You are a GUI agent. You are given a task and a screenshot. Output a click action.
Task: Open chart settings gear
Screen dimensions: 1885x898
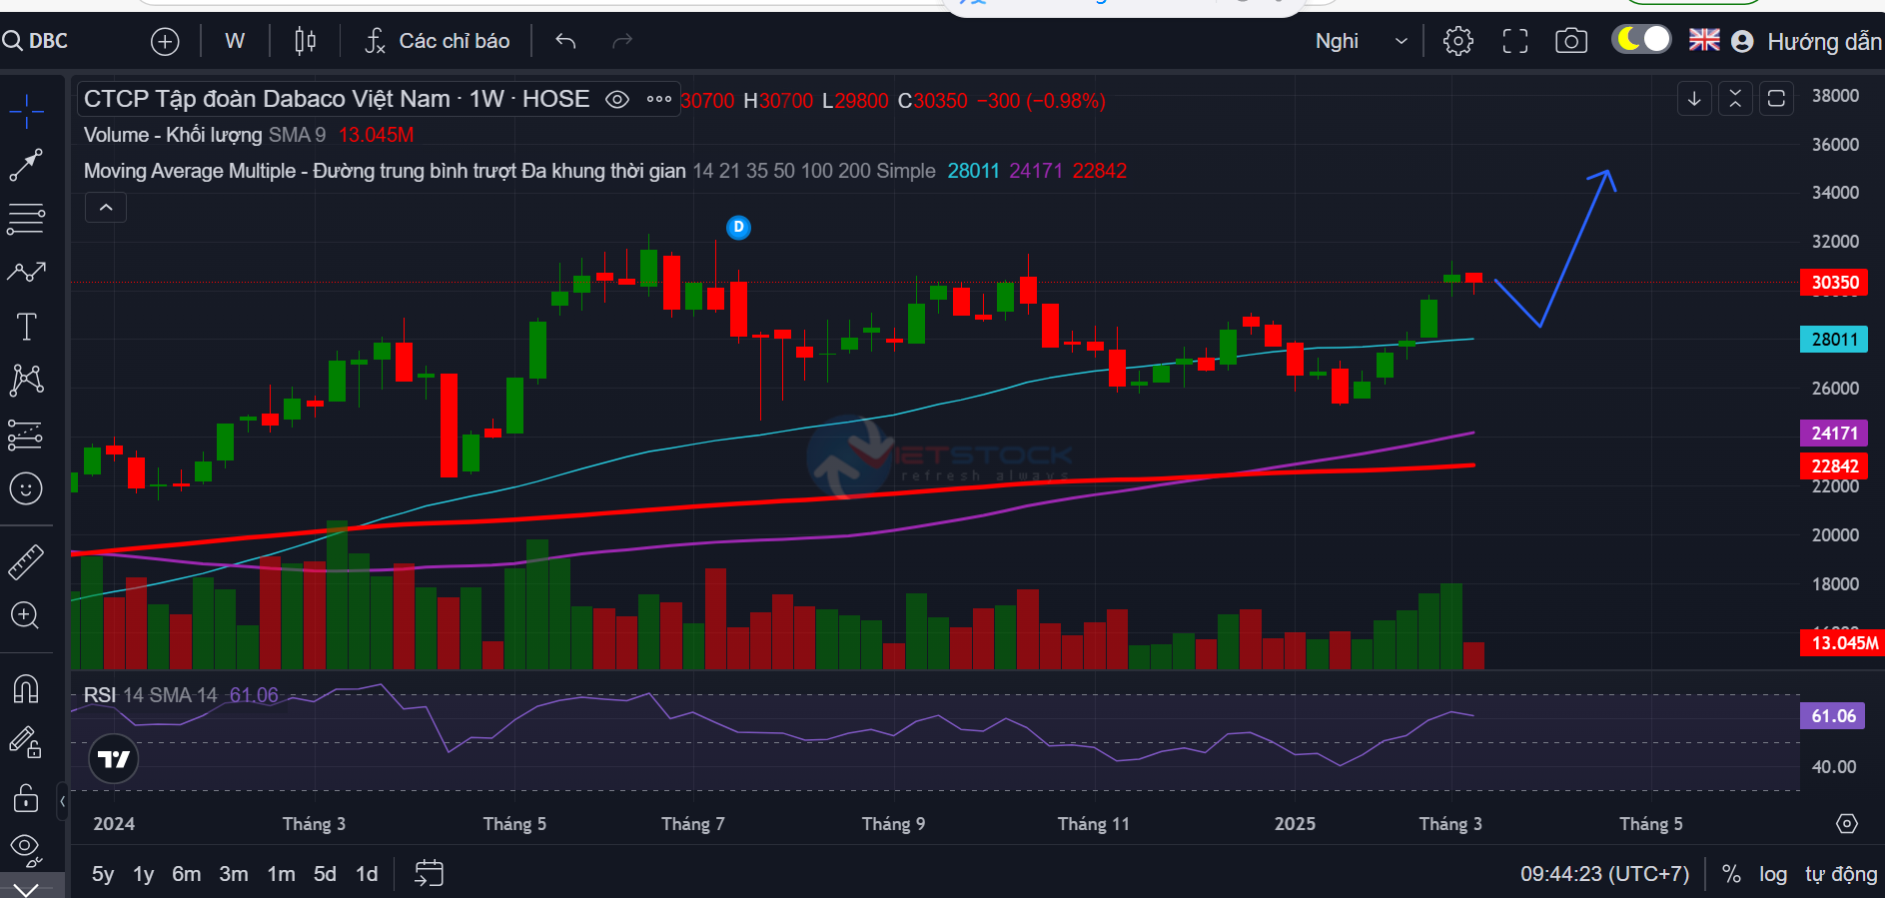point(1458,41)
